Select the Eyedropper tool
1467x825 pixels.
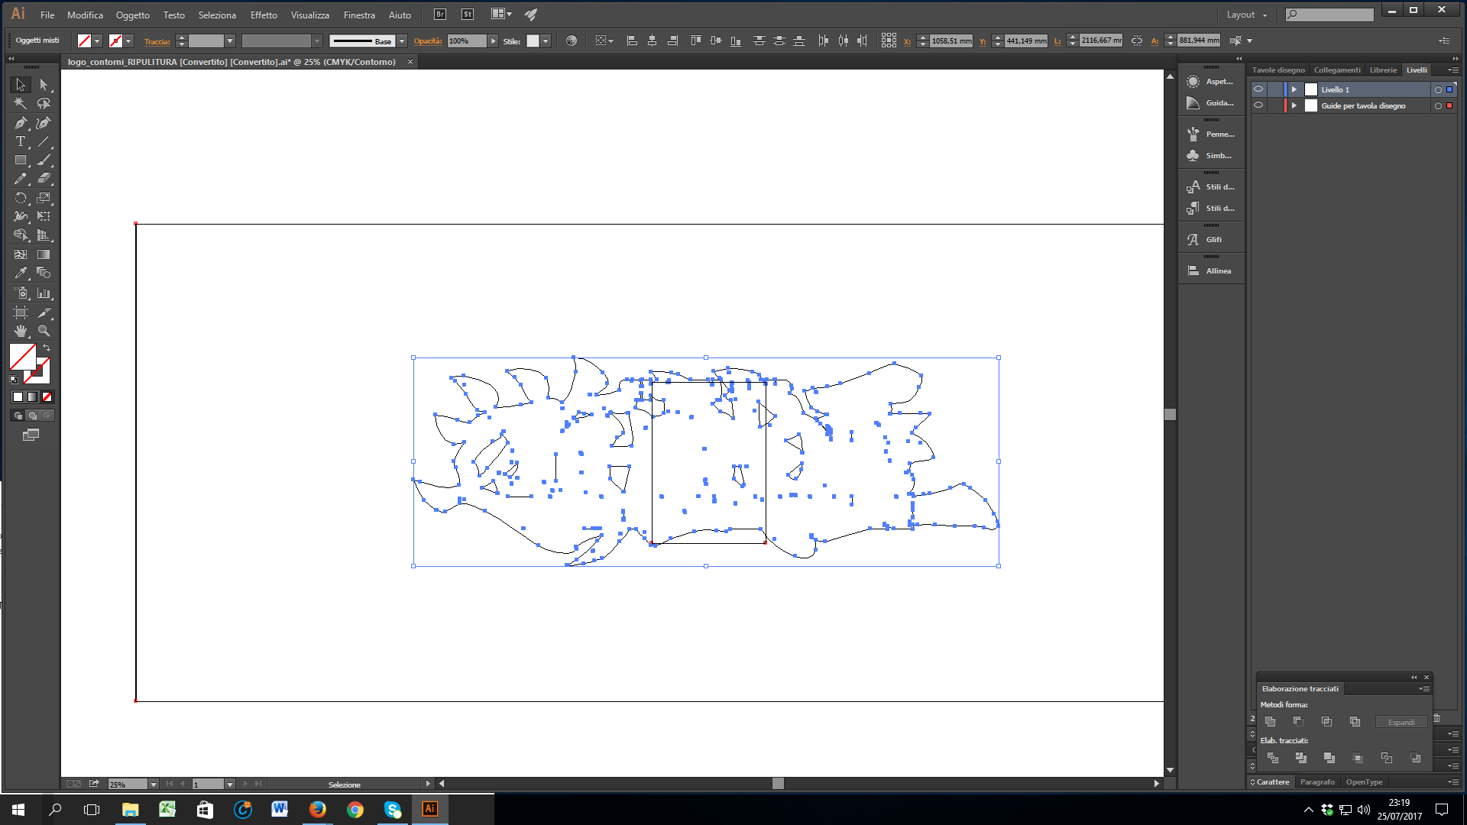(x=21, y=273)
